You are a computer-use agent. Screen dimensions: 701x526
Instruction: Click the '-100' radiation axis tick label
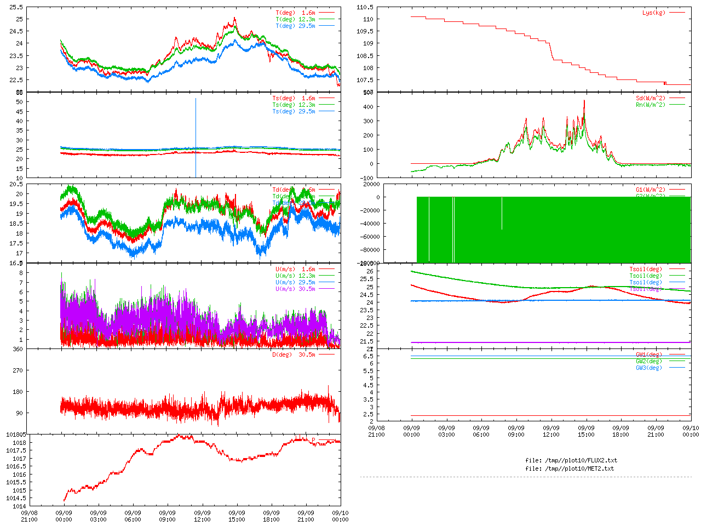(x=367, y=178)
